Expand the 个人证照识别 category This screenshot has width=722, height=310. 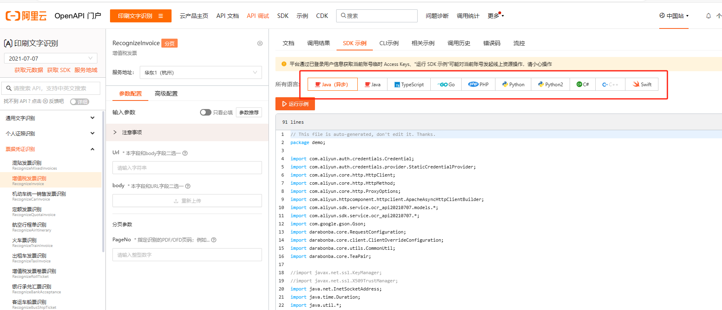(51, 133)
